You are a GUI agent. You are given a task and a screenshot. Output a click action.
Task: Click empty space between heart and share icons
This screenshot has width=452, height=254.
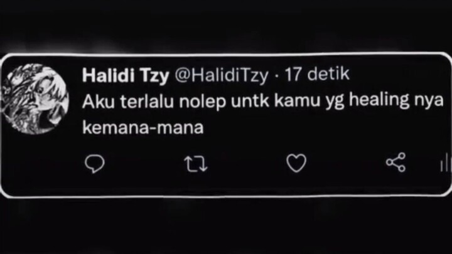pos(346,163)
